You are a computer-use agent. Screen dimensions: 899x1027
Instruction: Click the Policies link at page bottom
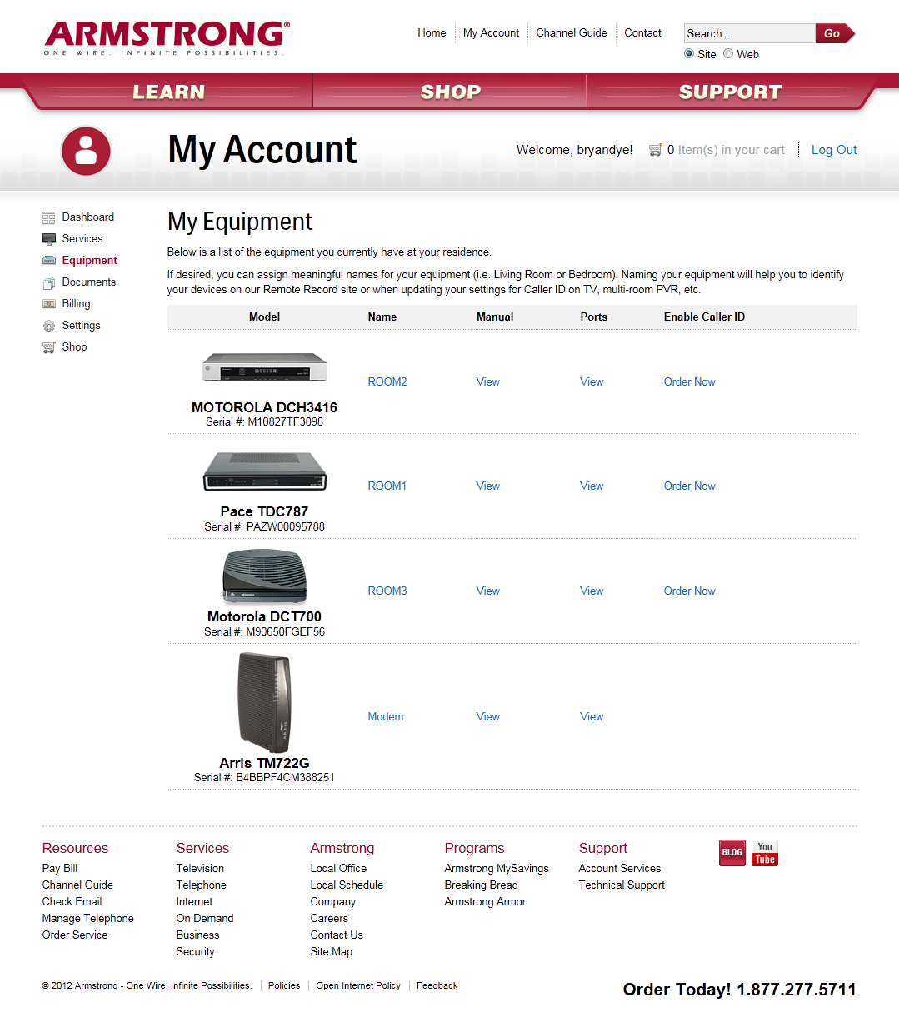pos(284,986)
